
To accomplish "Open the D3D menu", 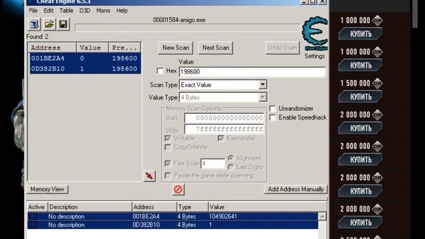I will point(84,11).
